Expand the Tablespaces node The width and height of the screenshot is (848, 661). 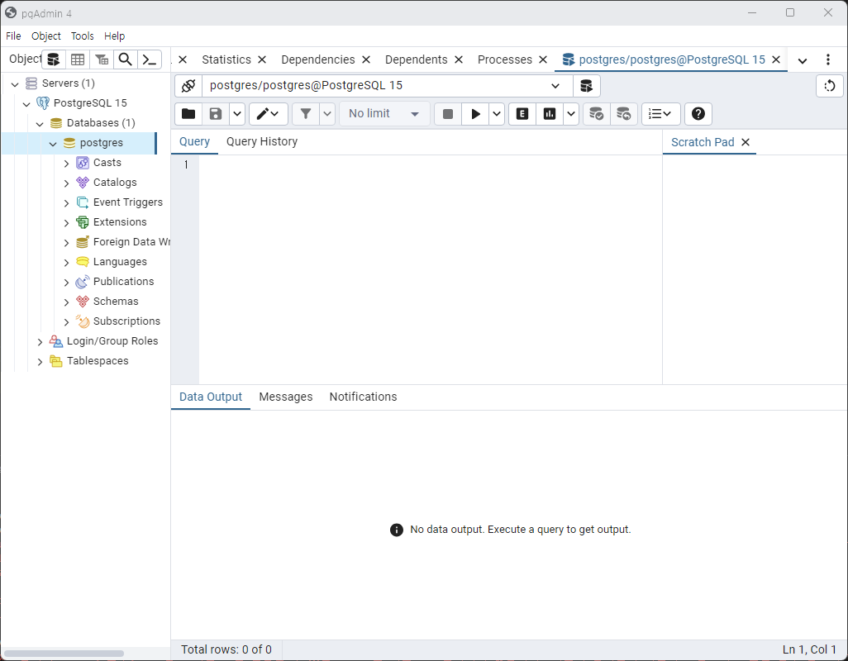(x=40, y=362)
